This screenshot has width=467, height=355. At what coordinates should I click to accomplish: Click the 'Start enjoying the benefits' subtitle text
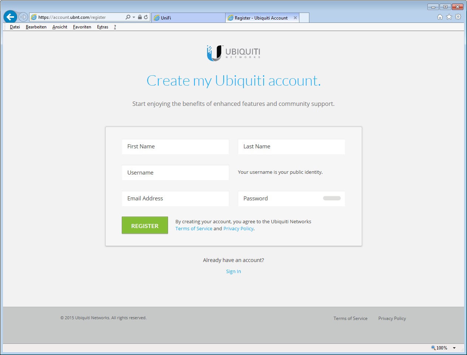point(234,104)
